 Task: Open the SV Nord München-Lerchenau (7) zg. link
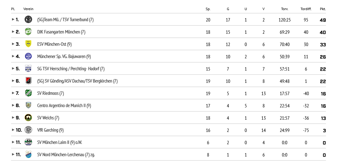pyautogui.click(x=66, y=155)
